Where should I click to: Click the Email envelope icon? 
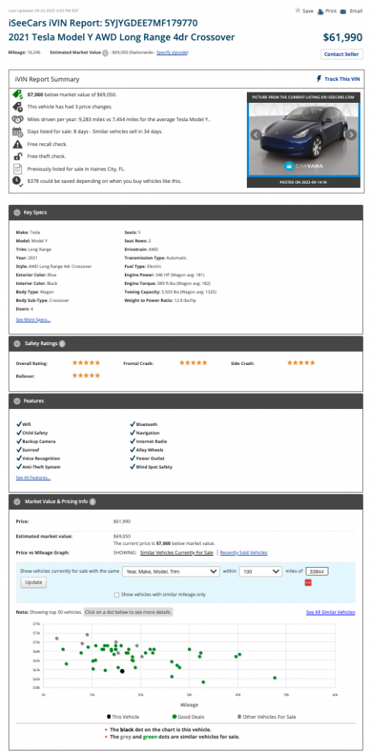[x=343, y=12]
